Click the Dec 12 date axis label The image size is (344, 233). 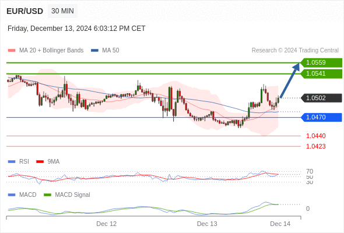click(106, 224)
